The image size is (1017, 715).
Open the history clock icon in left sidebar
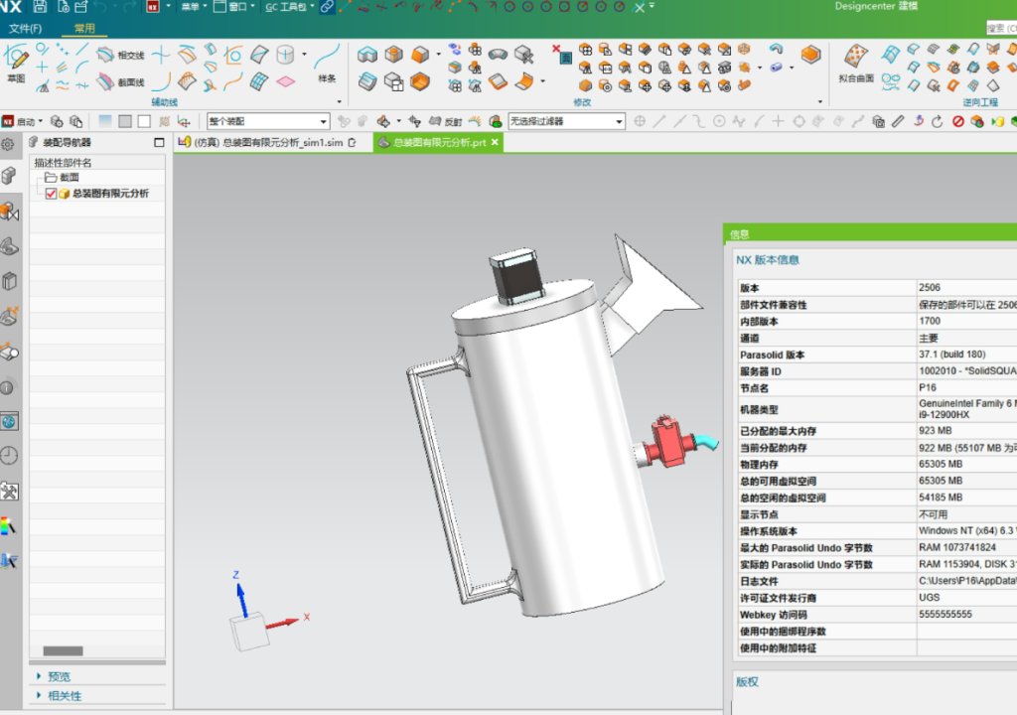pyautogui.click(x=9, y=456)
